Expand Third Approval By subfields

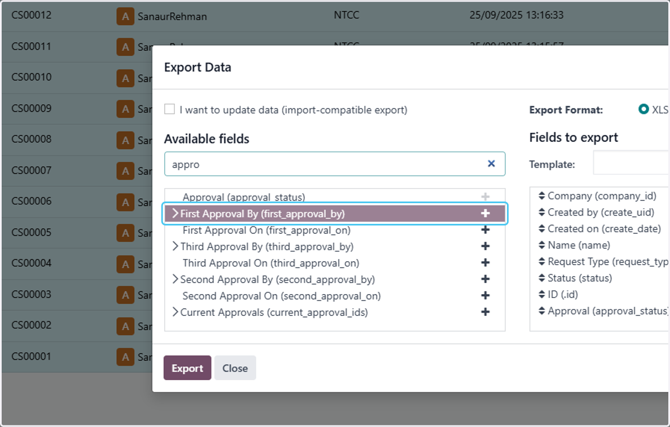pos(175,246)
